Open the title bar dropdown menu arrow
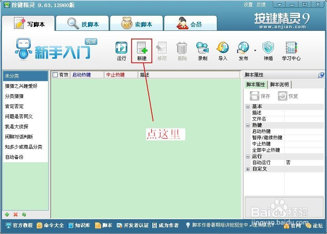Viewport: 327px width, 234px height. click(x=279, y=5)
